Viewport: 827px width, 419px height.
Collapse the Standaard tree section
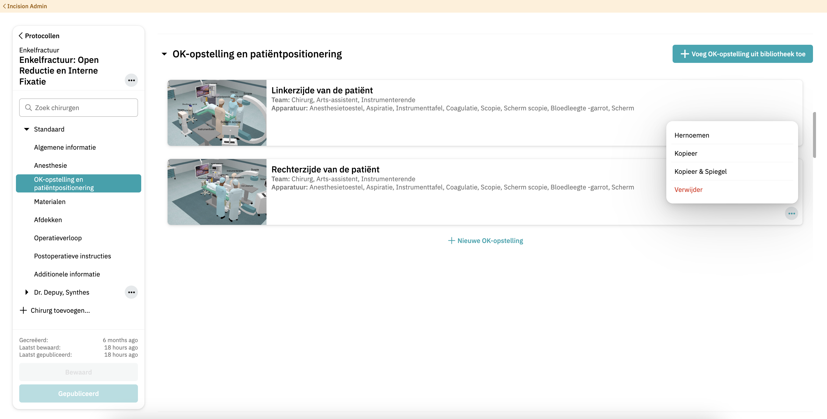pyautogui.click(x=27, y=129)
